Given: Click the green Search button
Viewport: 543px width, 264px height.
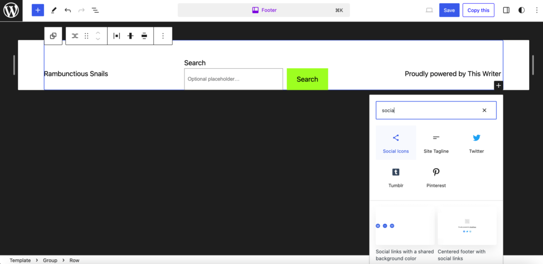Looking at the screenshot, I should (307, 79).
